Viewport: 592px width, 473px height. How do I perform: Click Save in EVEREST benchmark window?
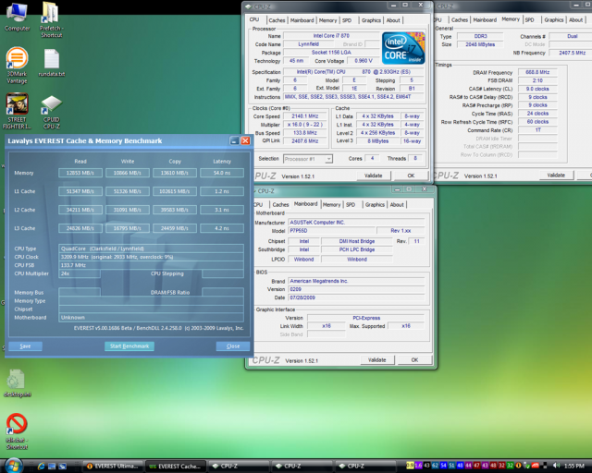tap(25, 346)
